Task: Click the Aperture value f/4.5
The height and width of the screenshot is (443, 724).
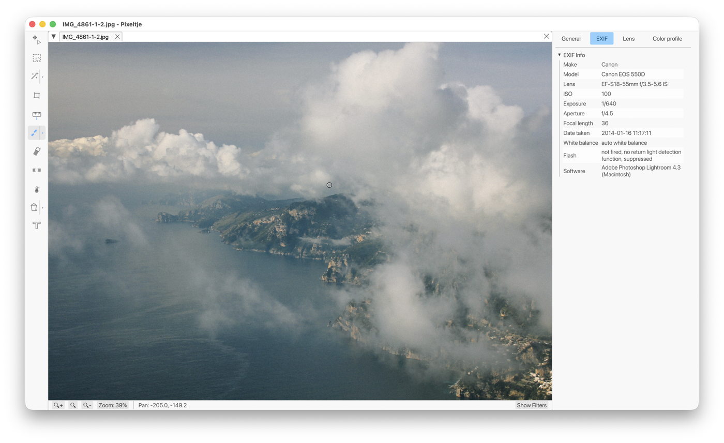Action: pyautogui.click(x=608, y=113)
